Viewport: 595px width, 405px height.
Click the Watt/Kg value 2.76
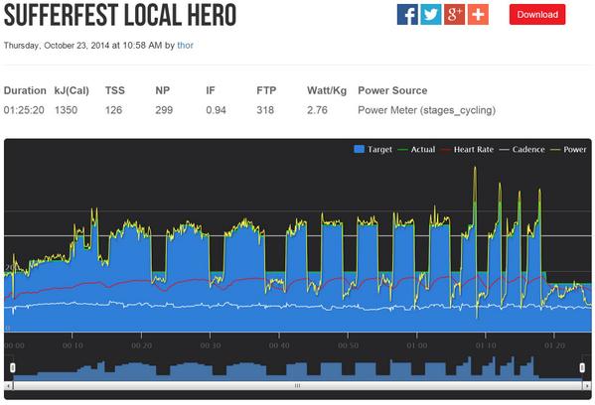317,110
